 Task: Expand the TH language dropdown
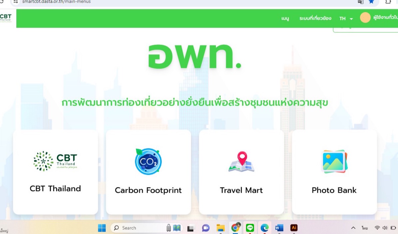pos(346,19)
